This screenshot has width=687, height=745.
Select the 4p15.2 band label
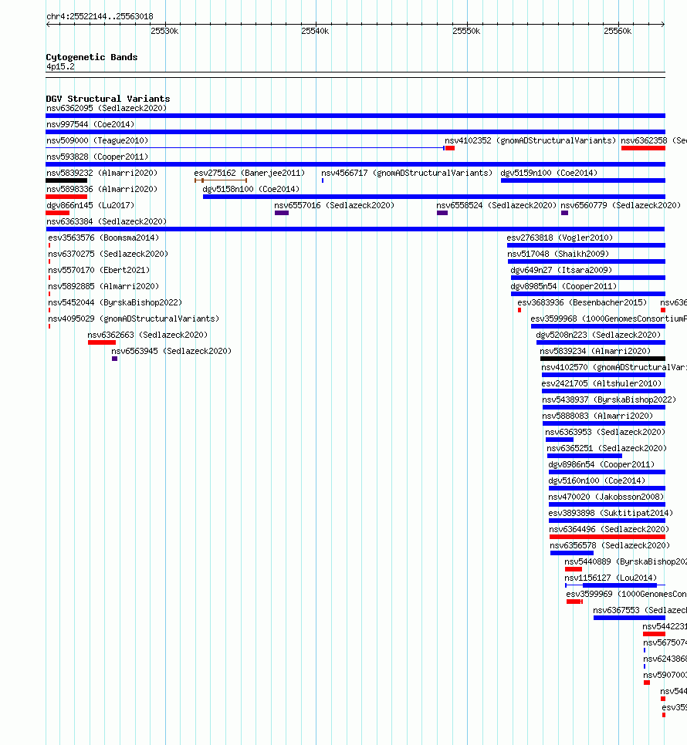pos(60,66)
